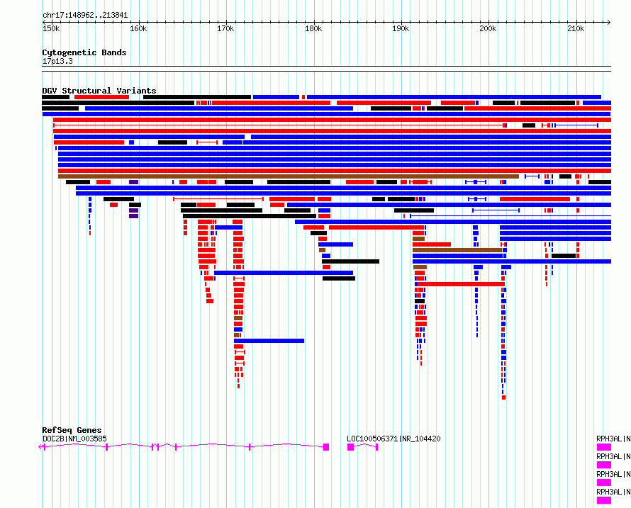Select the lowest red variant in the 172k column
Viewport: 631px width, 508px height.
coord(239,386)
